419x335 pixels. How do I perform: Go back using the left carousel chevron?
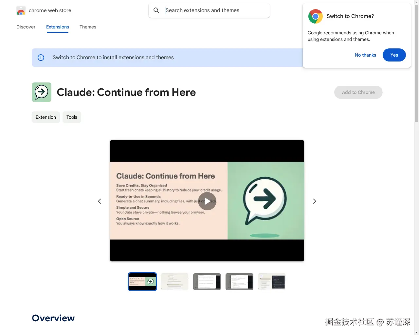tap(100, 201)
